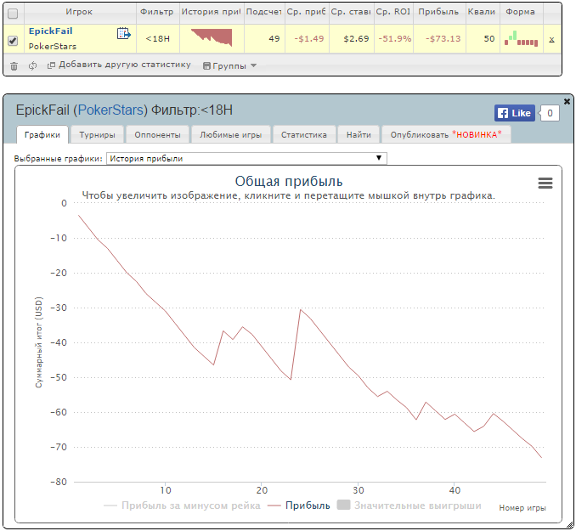Toggle the Прибыль legend item

(x=299, y=506)
